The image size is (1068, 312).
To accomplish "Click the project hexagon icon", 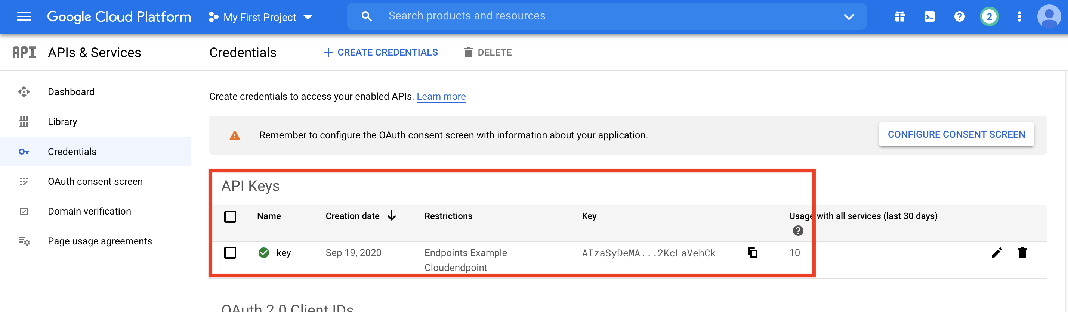I will click(x=213, y=17).
